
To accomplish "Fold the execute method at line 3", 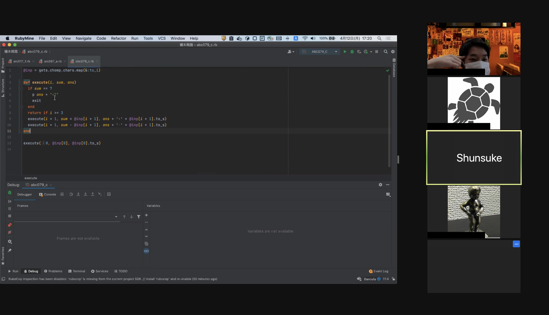I will (x=22, y=82).
